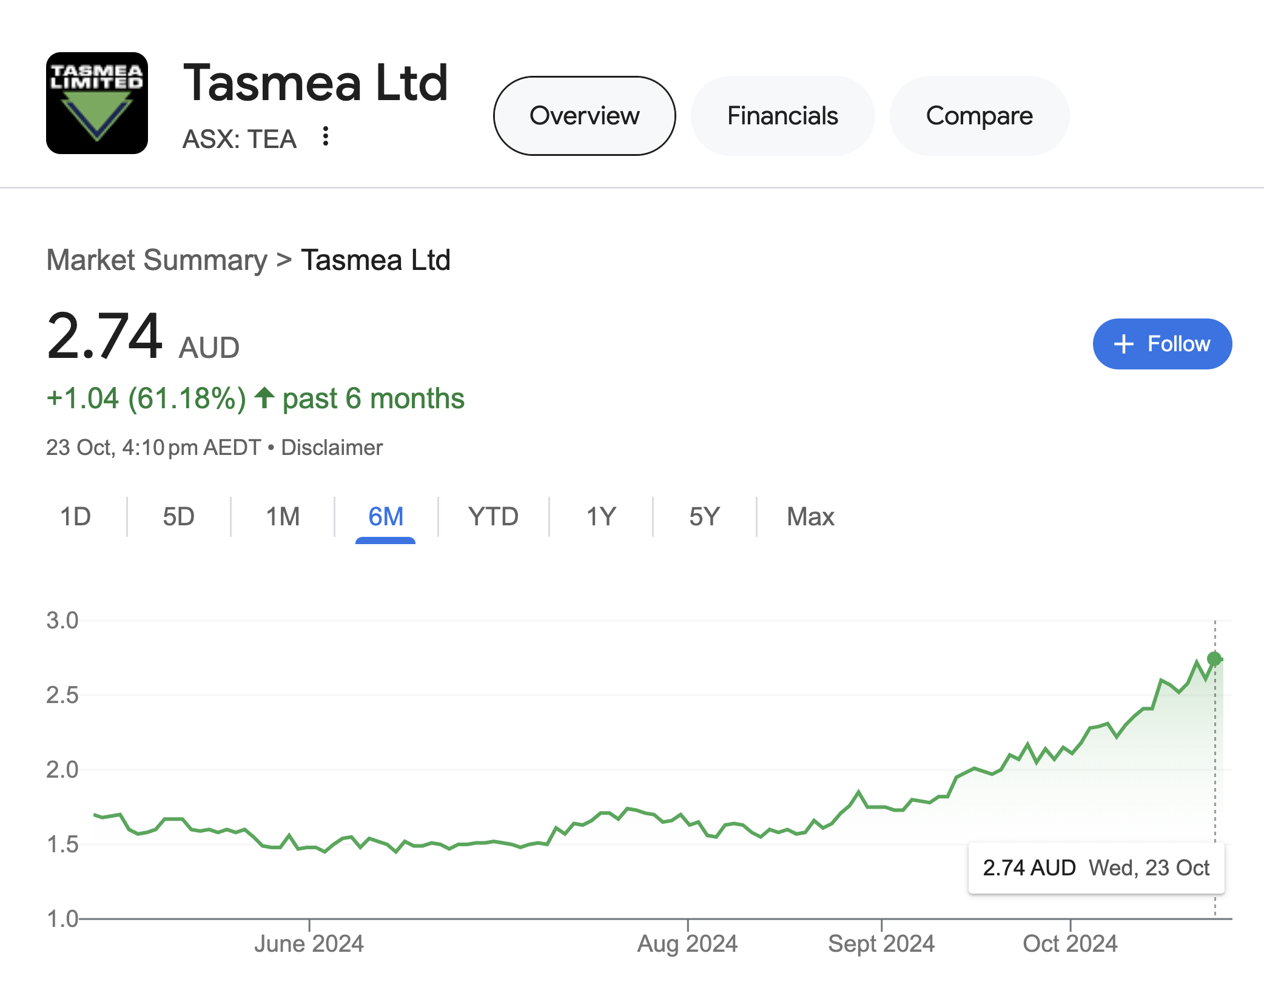Open the three-dot menu beside ASX: TEA

coord(326,136)
